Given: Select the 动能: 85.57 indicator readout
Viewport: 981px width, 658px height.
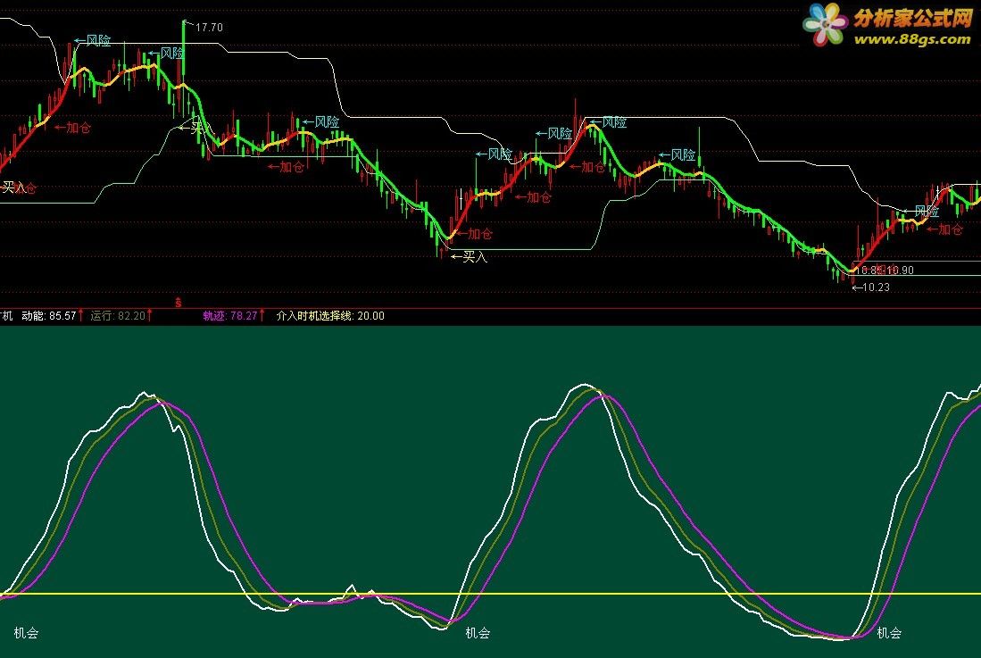Looking at the screenshot, I should coord(49,316).
